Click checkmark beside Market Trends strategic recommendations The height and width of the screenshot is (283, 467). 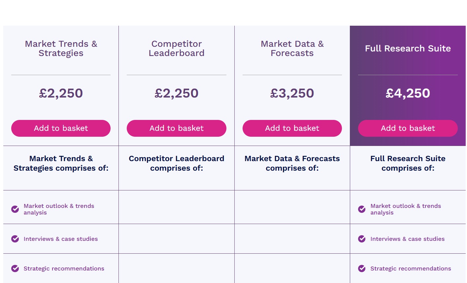(15, 269)
